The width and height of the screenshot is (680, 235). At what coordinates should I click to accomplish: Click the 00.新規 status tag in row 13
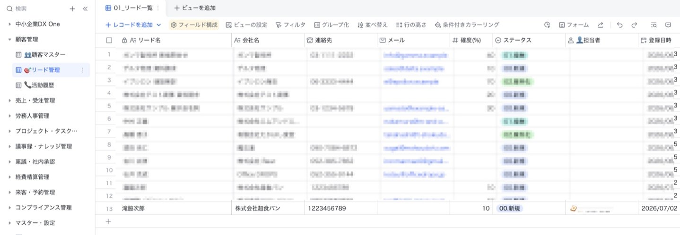tap(510, 208)
